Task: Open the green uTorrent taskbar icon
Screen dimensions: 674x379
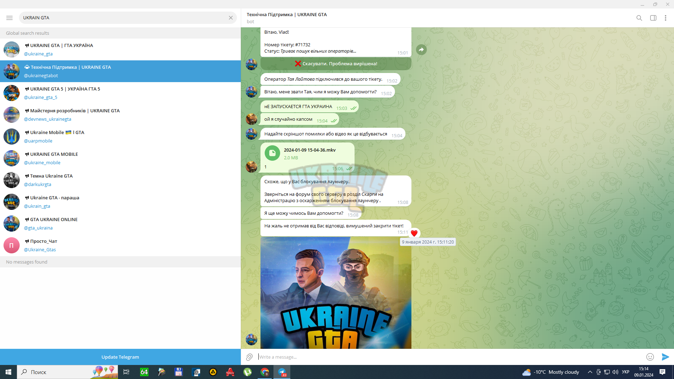Action: (x=247, y=372)
